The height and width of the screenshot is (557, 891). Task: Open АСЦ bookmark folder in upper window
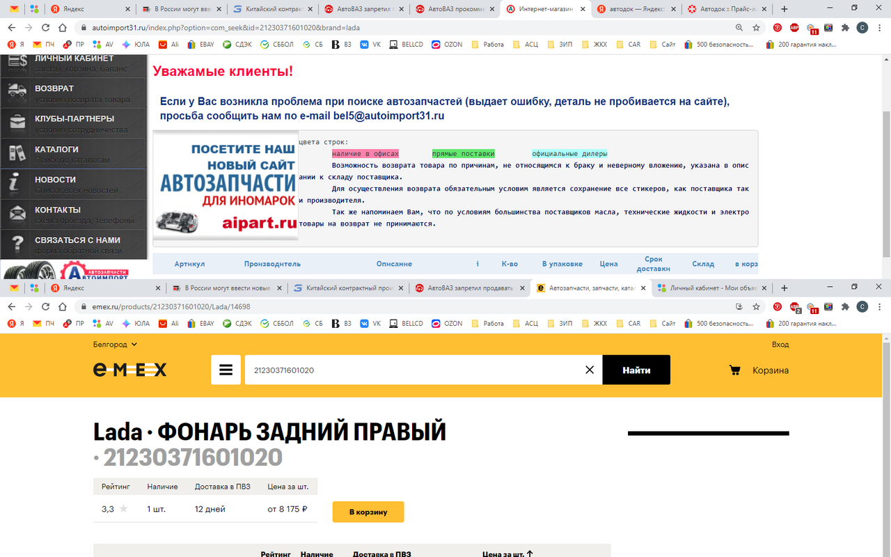click(526, 44)
